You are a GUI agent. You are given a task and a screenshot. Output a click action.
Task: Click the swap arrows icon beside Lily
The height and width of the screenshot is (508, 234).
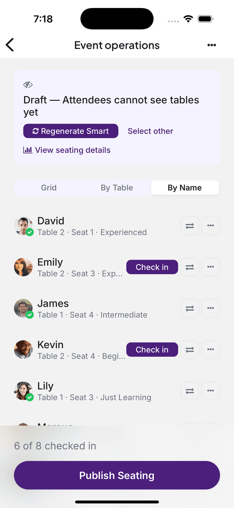(189, 391)
